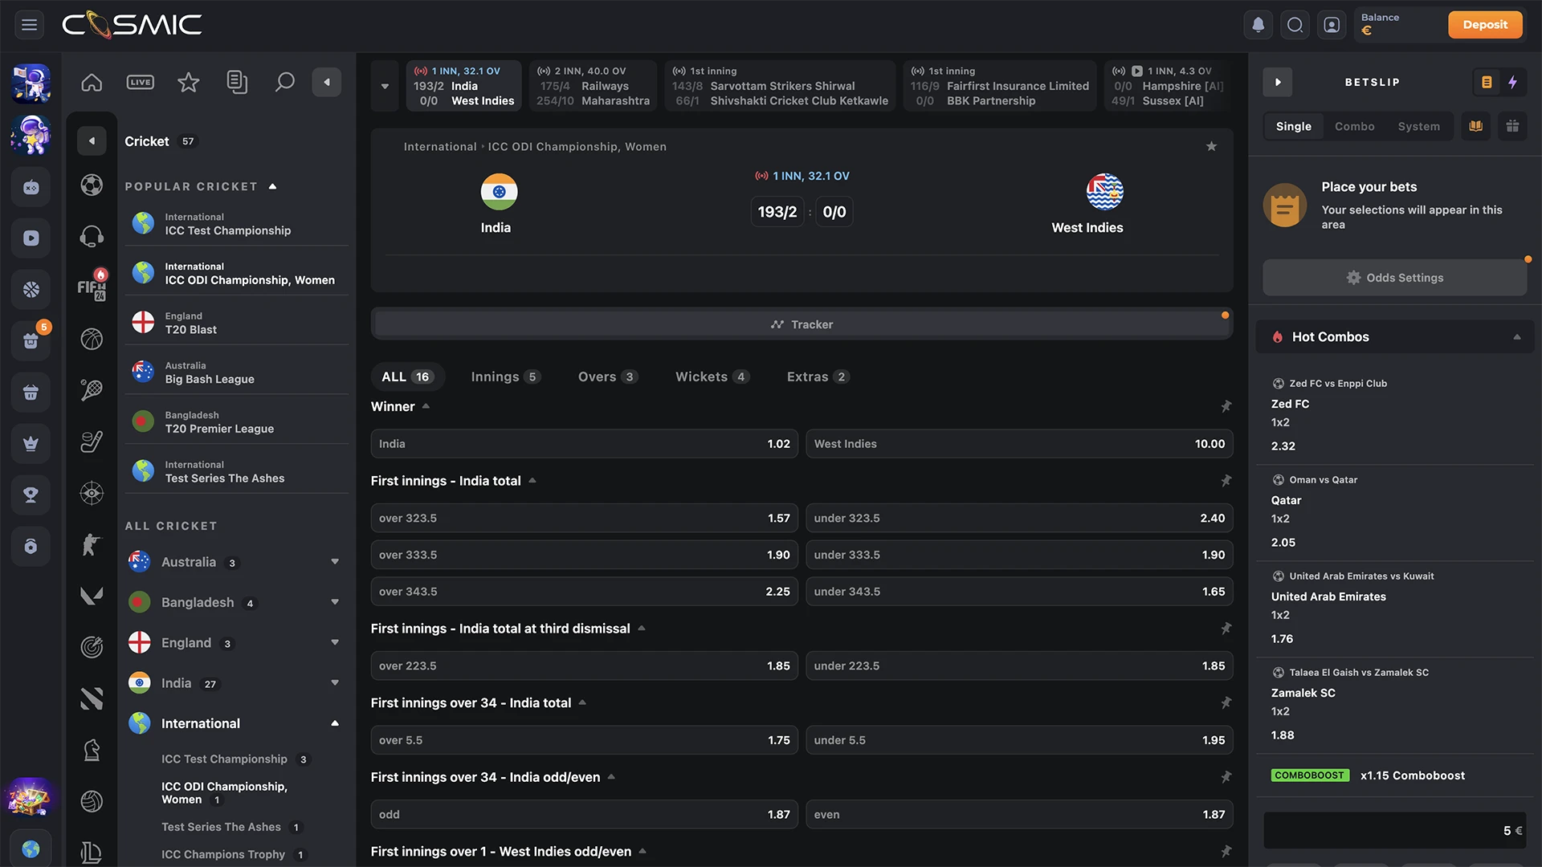Switch to Overs markets tab
The width and height of the screenshot is (1542, 867).
[x=608, y=377]
